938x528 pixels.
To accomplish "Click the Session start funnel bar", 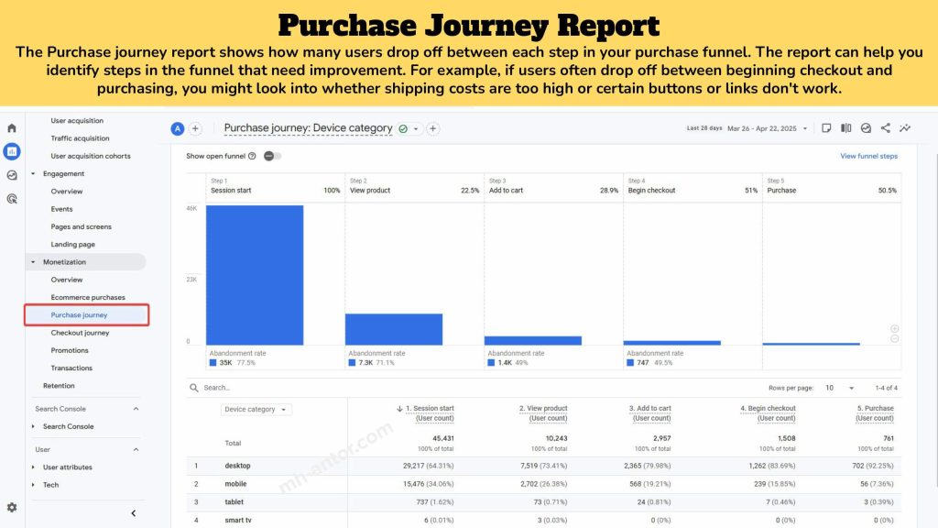I will coord(255,275).
